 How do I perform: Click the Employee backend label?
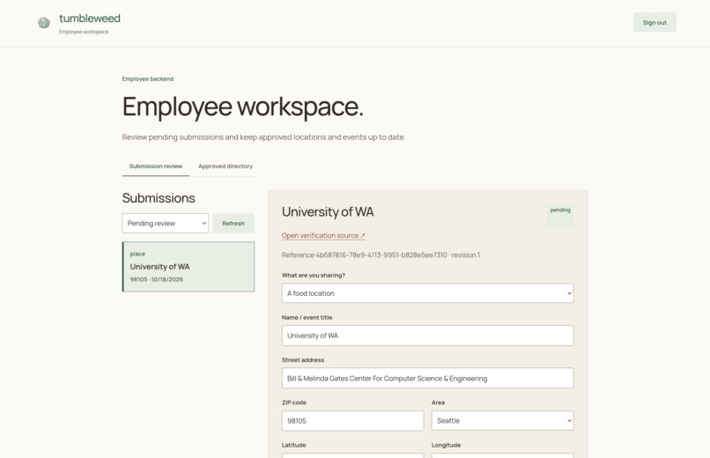coord(148,78)
